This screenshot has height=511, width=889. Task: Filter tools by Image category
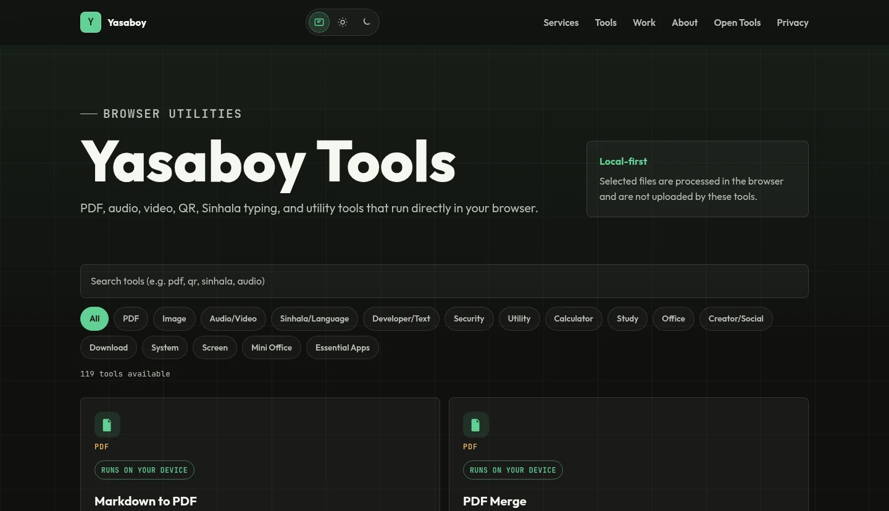(174, 318)
